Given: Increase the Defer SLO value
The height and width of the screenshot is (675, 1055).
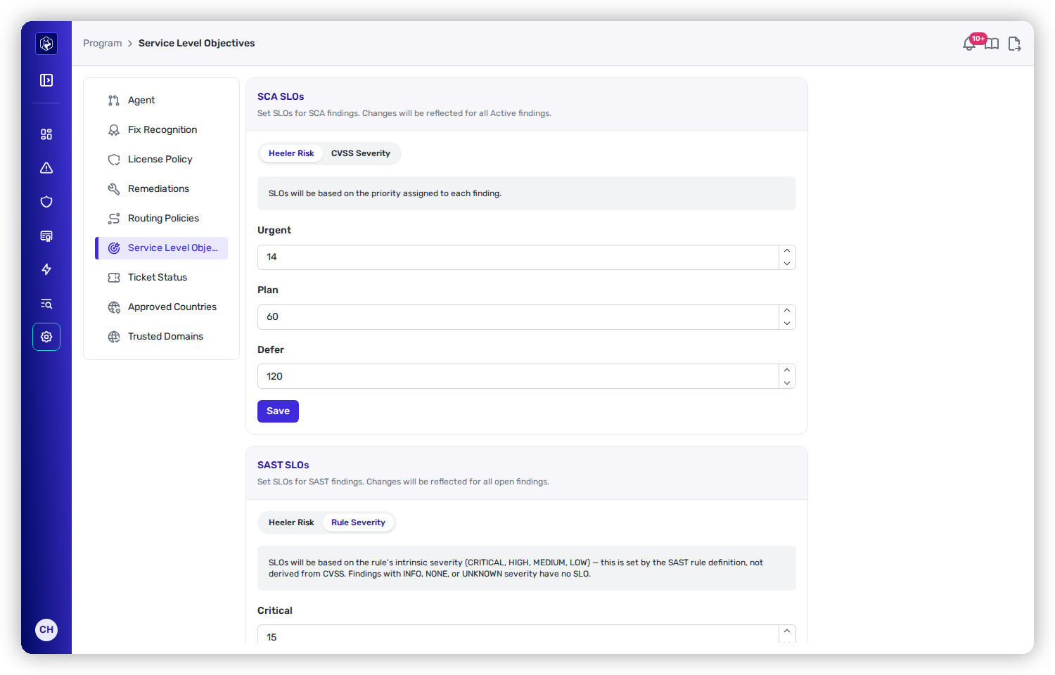Looking at the screenshot, I should click(787, 371).
